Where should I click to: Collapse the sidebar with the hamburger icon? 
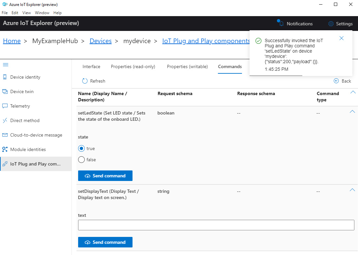coord(6,64)
